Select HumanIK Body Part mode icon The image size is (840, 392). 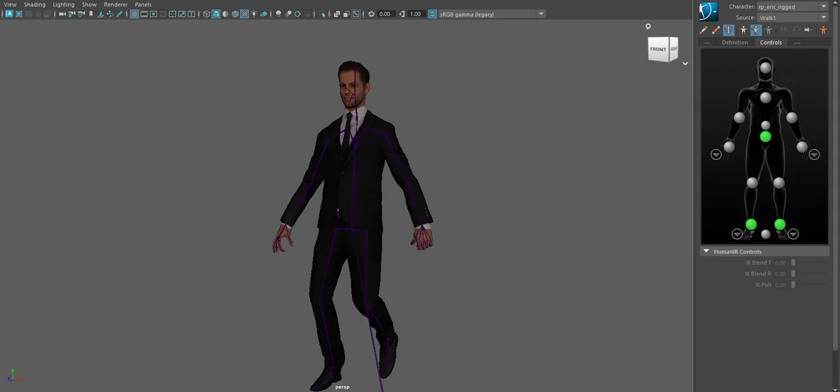pyautogui.click(x=756, y=30)
